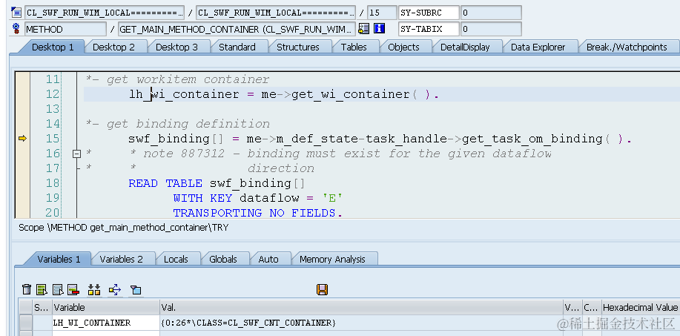The height and width of the screenshot is (336, 680).
Task: Open the Break./Watchpoints tab
Action: [x=627, y=47]
